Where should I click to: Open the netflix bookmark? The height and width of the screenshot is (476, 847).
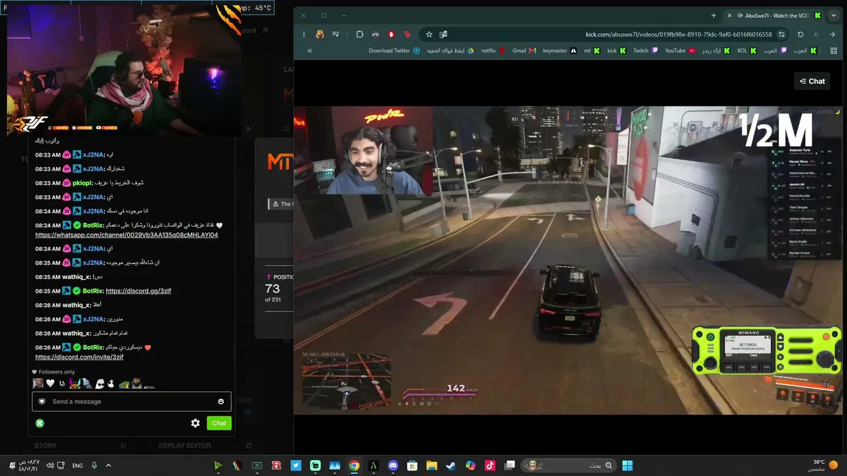pos(493,51)
